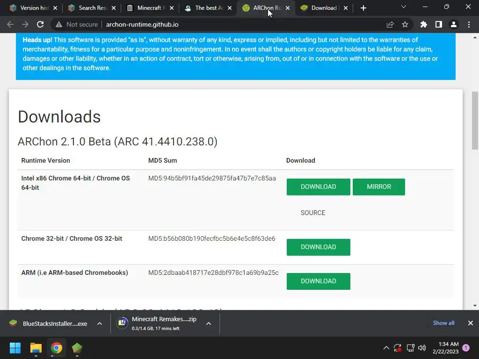Show hidden system tray icons
Image resolution: width=479 pixels, height=359 pixels.
pyautogui.click(x=386, y=348)
